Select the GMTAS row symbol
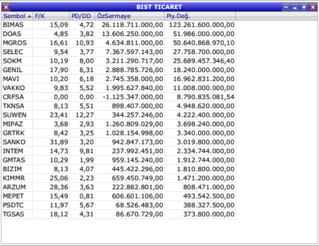 pos(14,160)
